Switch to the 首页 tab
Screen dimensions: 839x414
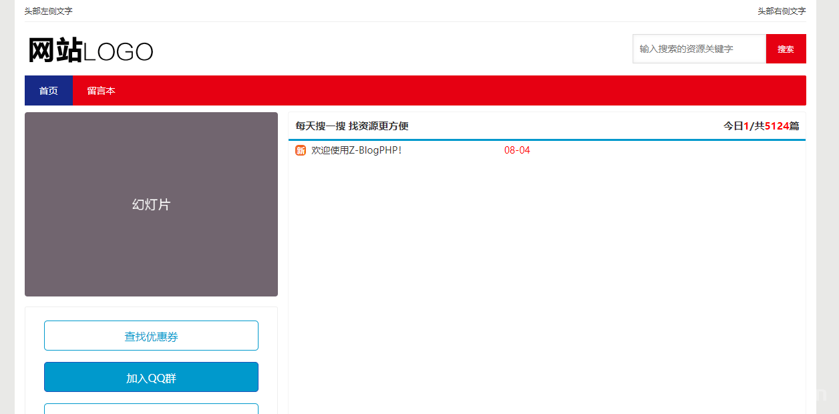coord(48,90)
